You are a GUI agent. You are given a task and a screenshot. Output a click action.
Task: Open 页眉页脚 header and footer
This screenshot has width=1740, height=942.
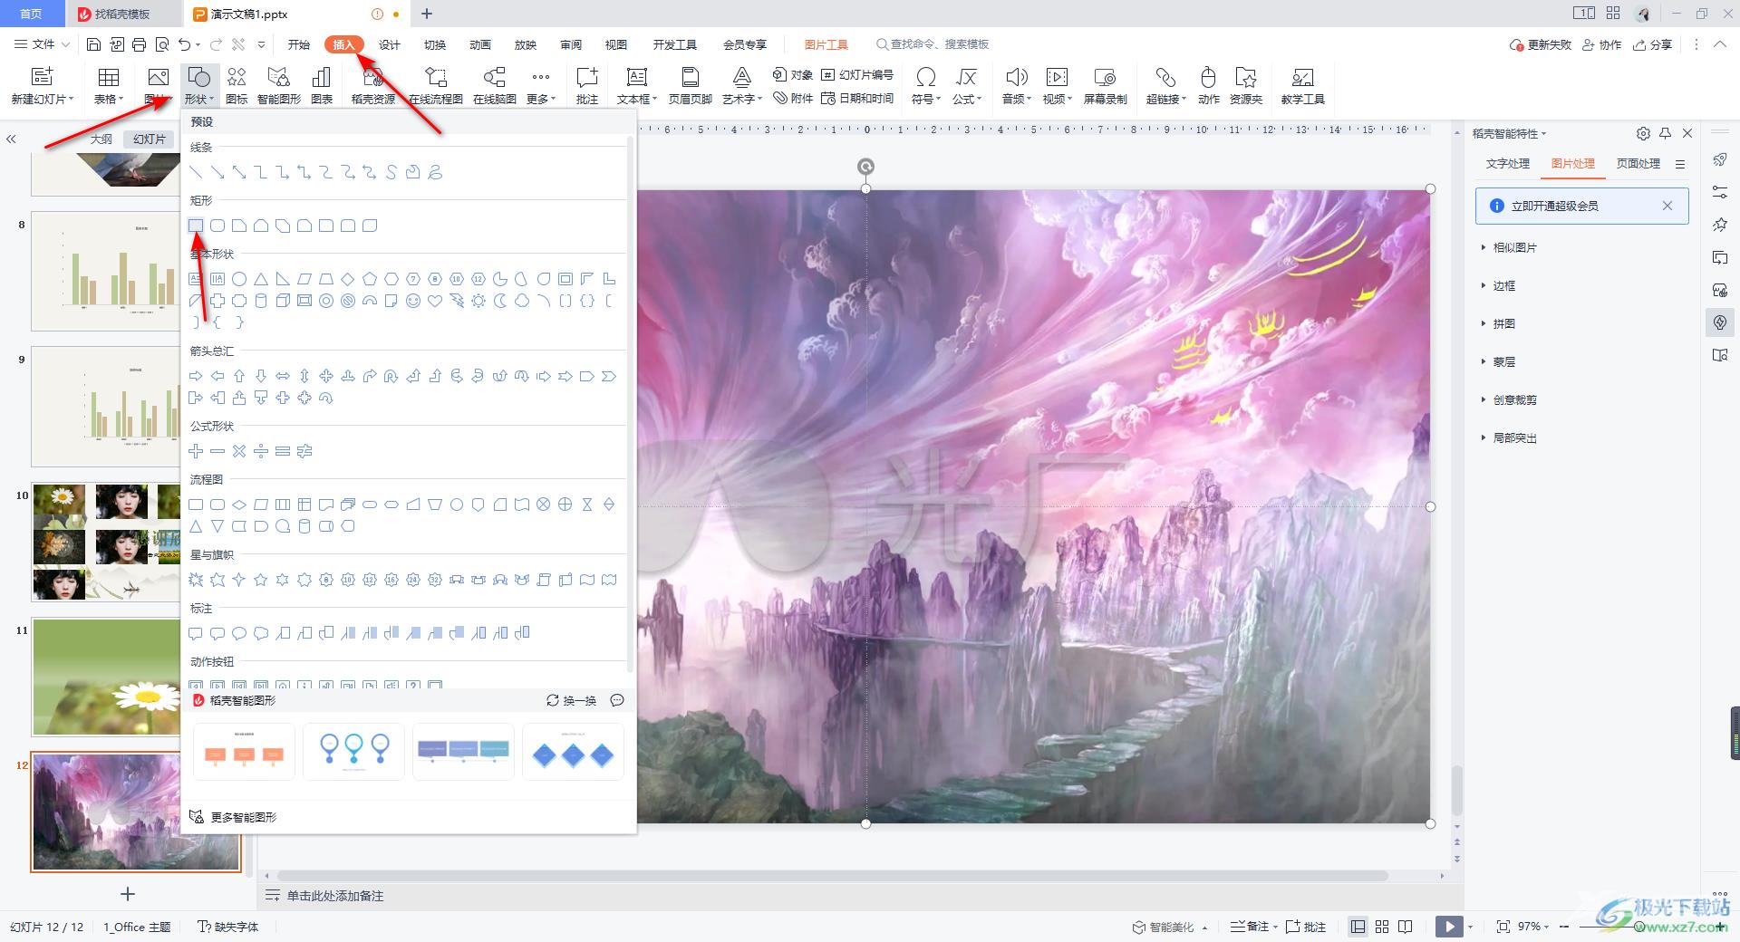pyautogui.click(x=691, y=86)
